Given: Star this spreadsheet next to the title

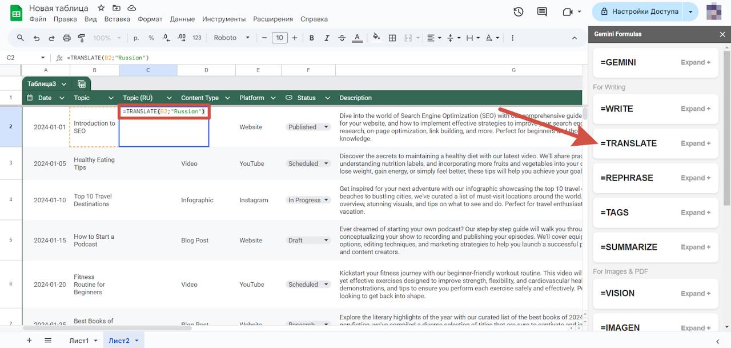Looking at the screenshot, I should pyautogui.click(x=101, y=8).
